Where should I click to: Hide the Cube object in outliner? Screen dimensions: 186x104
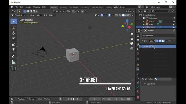coord(174,24)
